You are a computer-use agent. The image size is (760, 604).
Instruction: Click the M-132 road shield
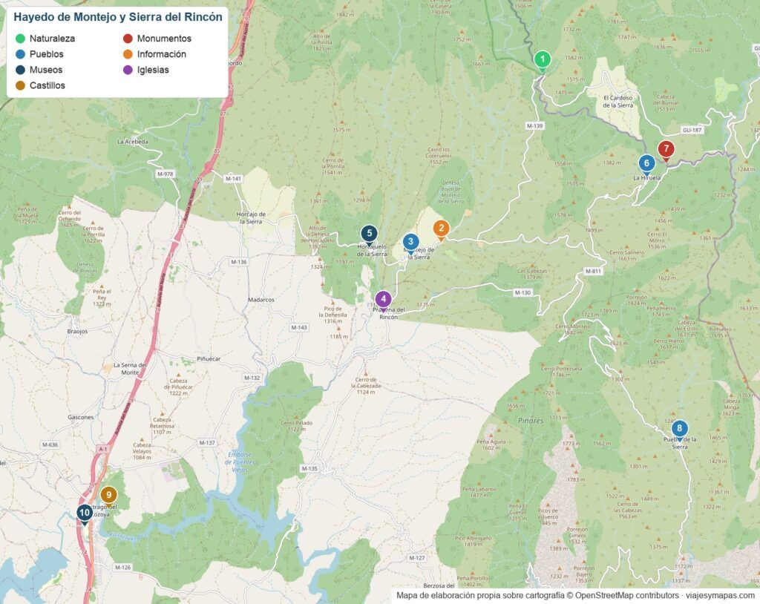pos(252,378)
